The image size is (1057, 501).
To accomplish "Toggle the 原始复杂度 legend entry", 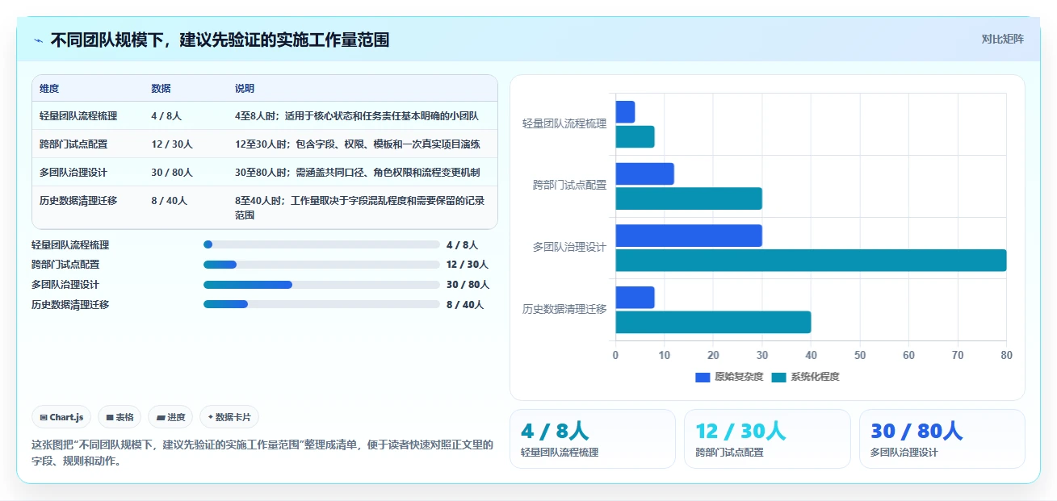I will (x=729, y=377).
